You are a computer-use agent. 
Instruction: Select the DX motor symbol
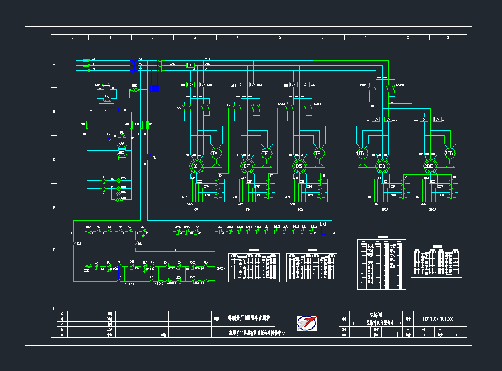[x=196, y=166]
